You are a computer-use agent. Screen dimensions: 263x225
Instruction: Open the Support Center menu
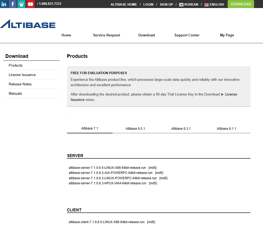187,35
